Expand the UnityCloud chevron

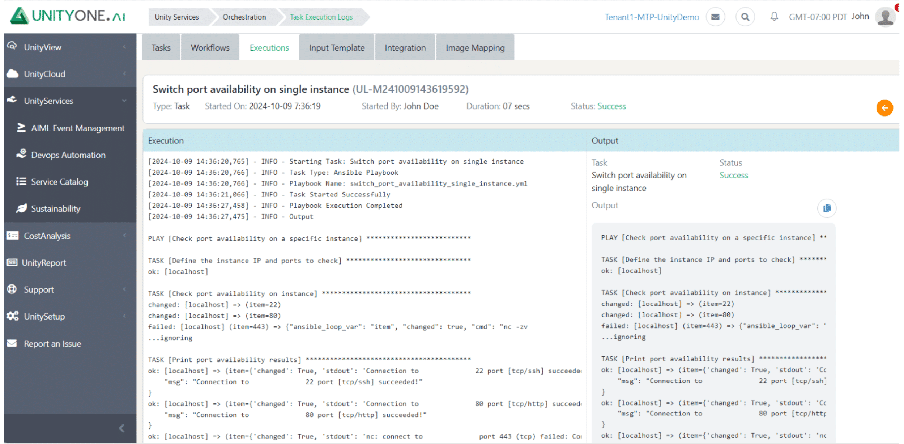click(x=124, y=73)
